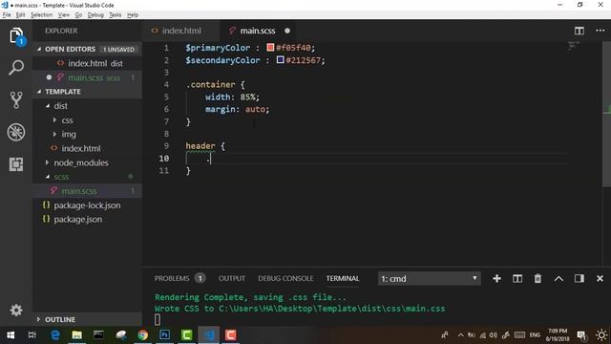Open the Debug view in activity bar
The image size is (611, 344).
pos(16,132)
